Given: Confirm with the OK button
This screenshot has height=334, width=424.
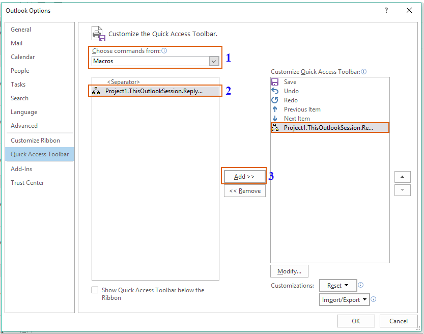Looking at the screenshot, I should (x=356, y=321).
